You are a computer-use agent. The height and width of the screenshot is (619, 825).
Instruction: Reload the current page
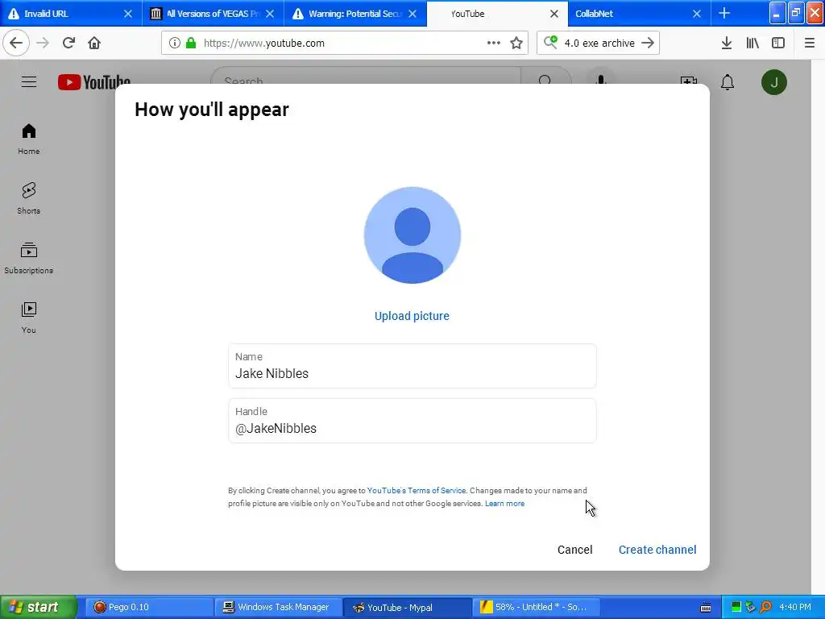tap(68, 44)
